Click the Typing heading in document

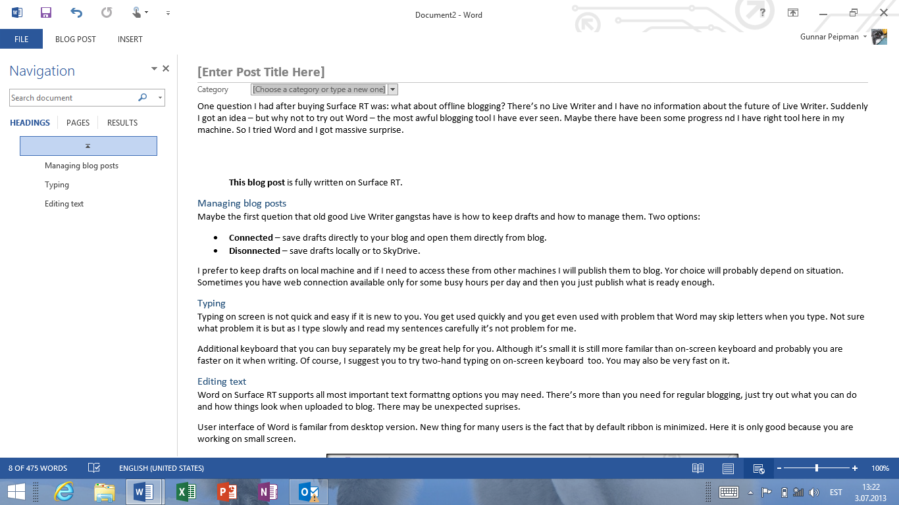(211, 303)
